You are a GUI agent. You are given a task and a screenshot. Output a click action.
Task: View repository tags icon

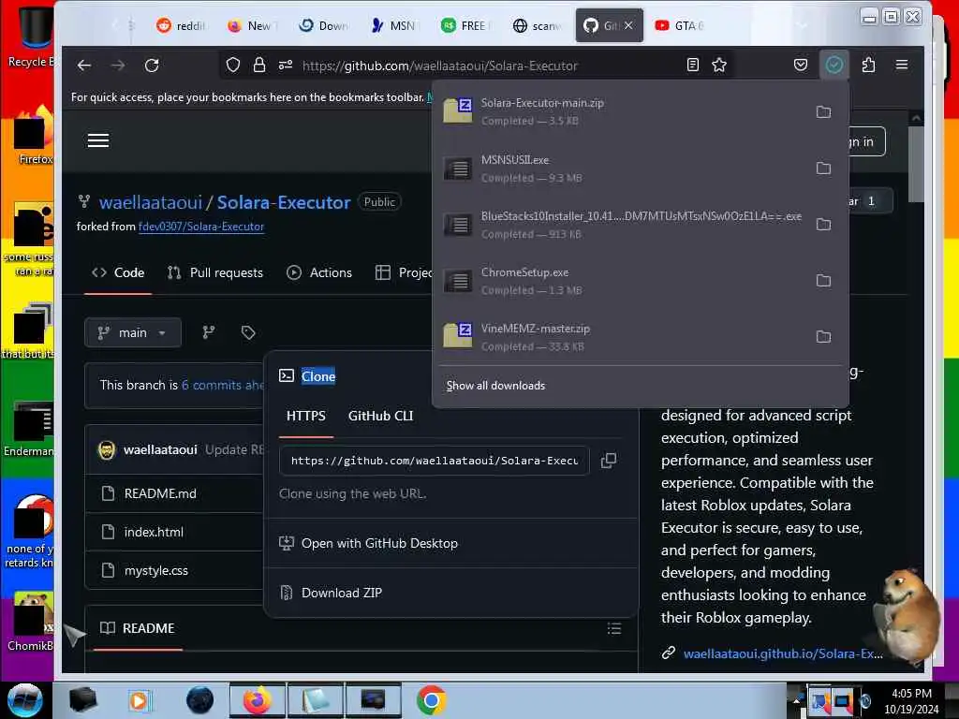click(247, 332)
